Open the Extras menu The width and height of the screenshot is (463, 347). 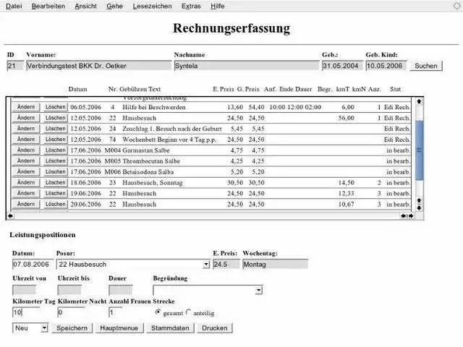(x=191, y=6)
